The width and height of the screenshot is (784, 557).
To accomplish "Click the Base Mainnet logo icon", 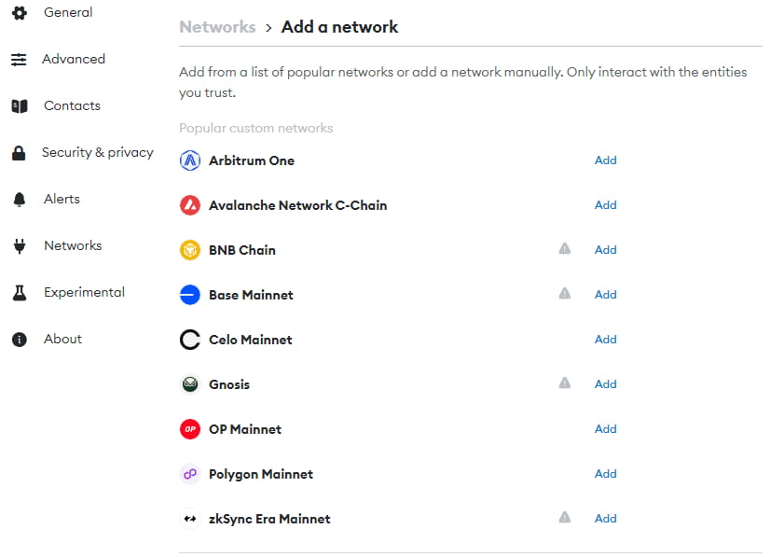I will tap(190, 295).
